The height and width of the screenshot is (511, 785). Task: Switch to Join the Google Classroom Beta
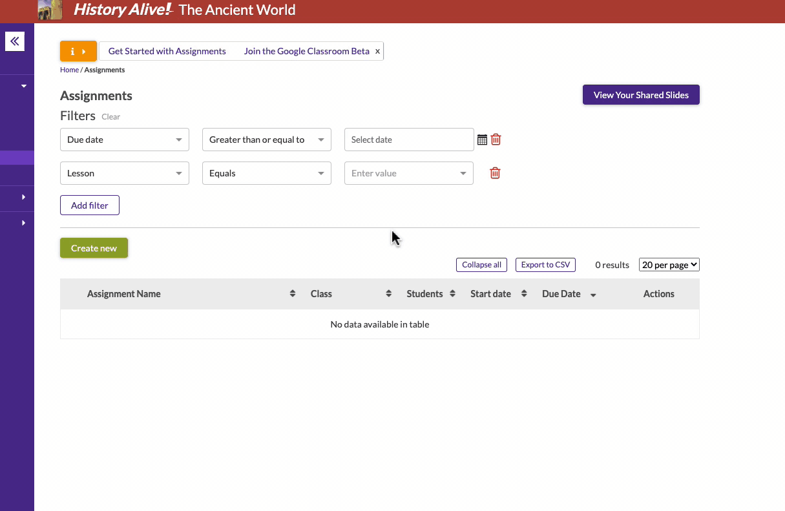point(306,50)
